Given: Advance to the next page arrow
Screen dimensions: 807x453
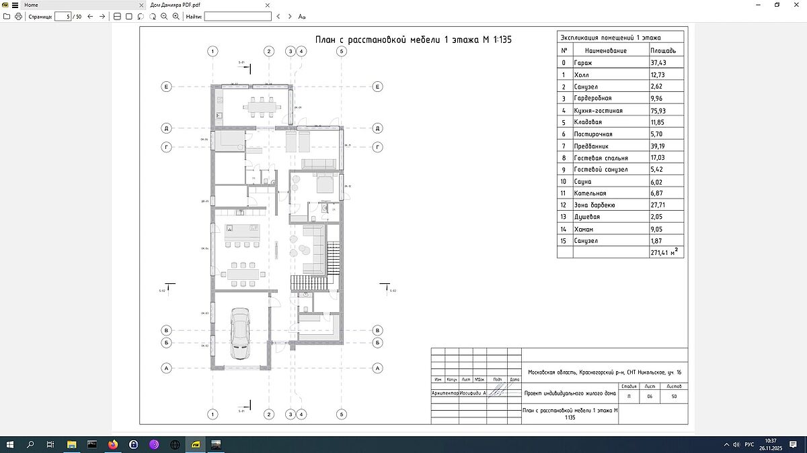Looking at the screenshot, I should [x=102, y=16].
